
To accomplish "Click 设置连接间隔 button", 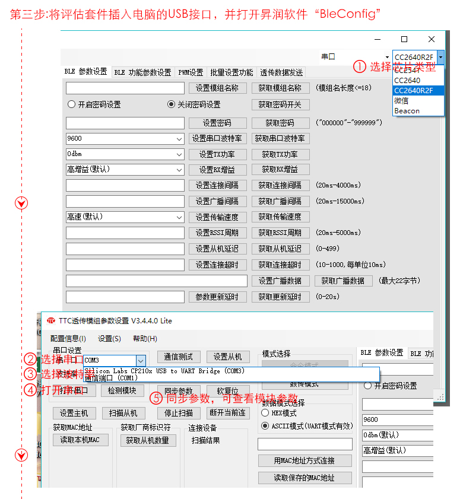I will pyautogui.click(x=217, y=186).
